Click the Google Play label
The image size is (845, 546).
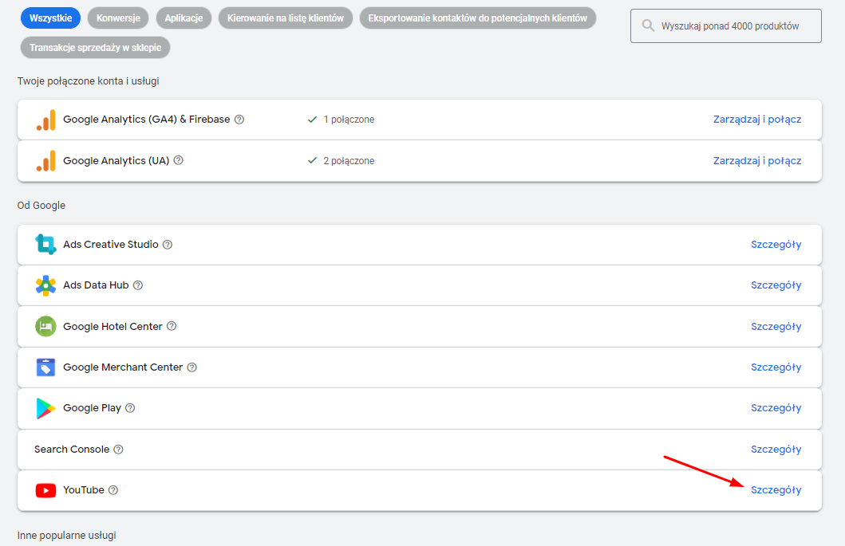(92, 408)
